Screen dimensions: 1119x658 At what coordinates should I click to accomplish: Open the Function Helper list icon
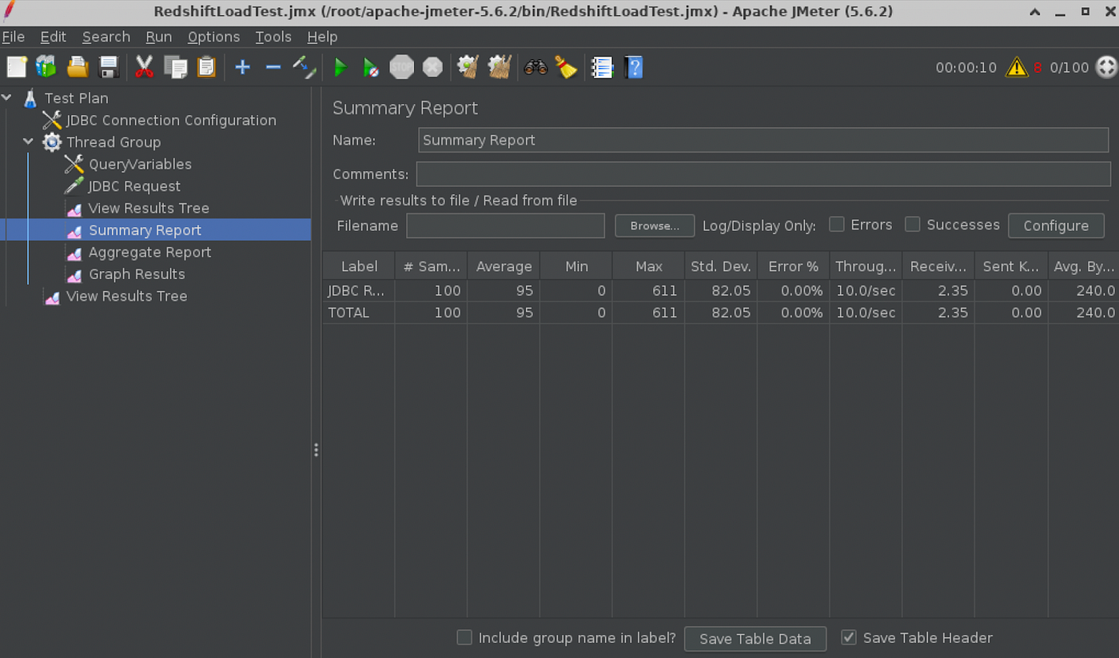(602, 67)
